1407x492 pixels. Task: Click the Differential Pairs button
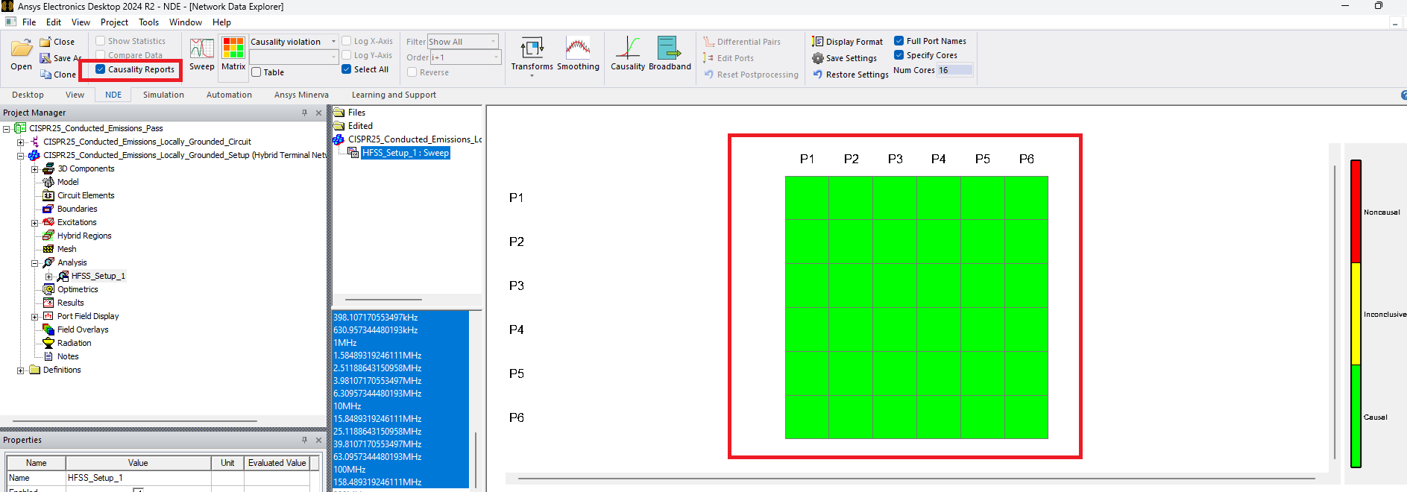pos(742,42)
